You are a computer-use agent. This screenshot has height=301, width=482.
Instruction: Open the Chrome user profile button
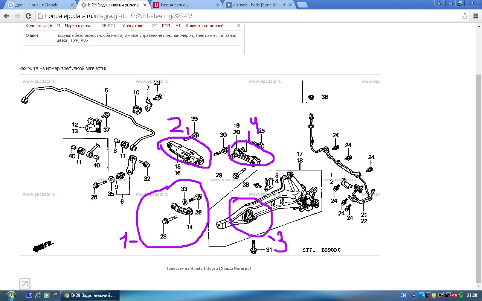tap(438, 3)
